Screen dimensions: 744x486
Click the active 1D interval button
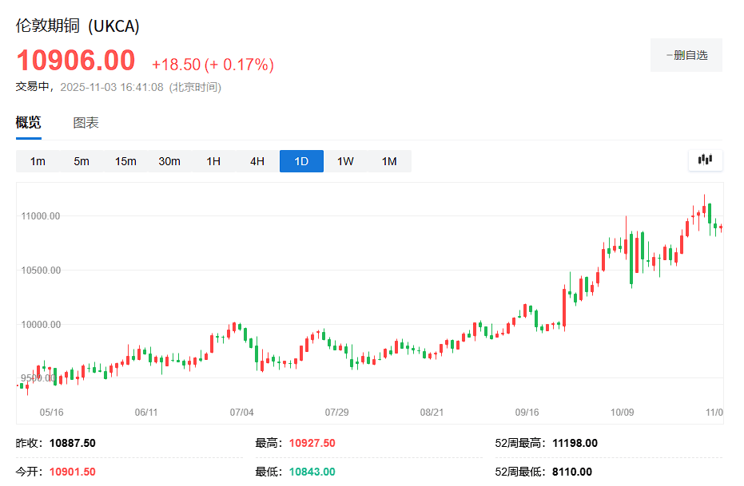point(301,161)
